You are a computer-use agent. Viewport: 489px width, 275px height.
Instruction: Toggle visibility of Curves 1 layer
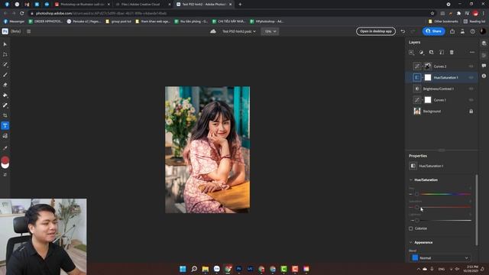[x=471, y=100]
